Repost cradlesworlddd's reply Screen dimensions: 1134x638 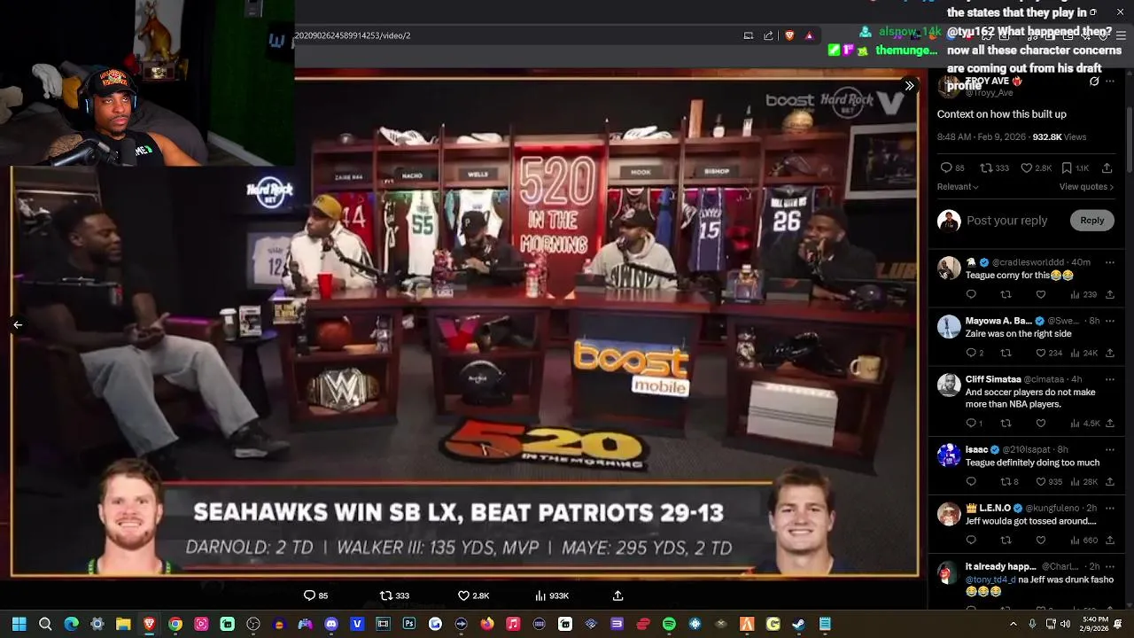pos(1006,294)
